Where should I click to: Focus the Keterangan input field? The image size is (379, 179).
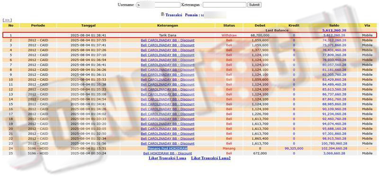tap(225, 5)
